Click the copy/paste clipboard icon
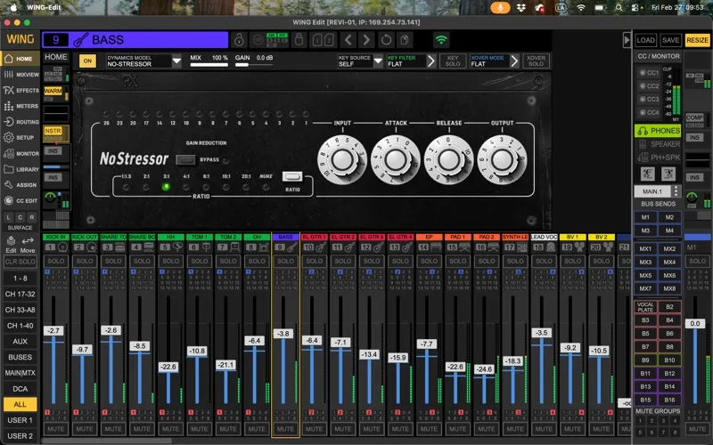This screenshot has width=713, height=445. point(405,40)
